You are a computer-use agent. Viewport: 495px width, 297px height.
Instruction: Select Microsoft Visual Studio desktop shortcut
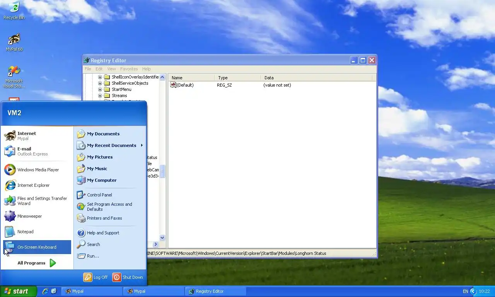[x=14, y=77]
